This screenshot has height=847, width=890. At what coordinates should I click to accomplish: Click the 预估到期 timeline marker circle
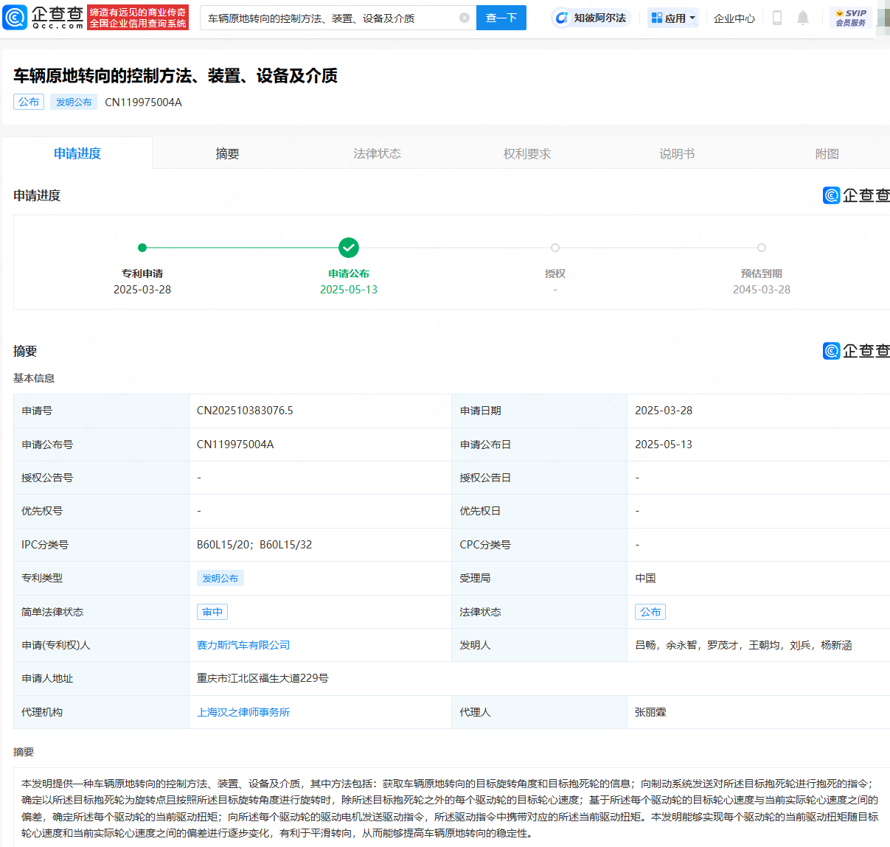(762, 248)
